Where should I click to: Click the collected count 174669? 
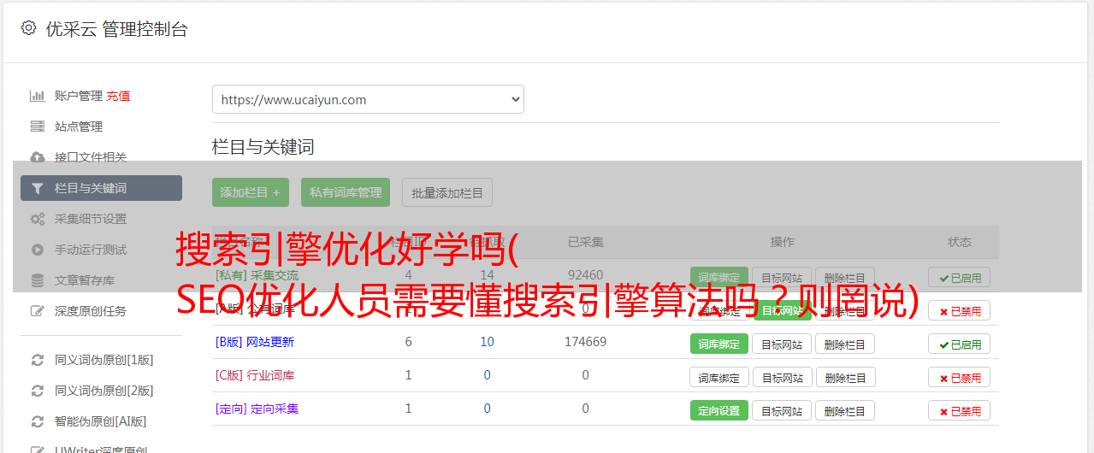(x=586, y=342)
